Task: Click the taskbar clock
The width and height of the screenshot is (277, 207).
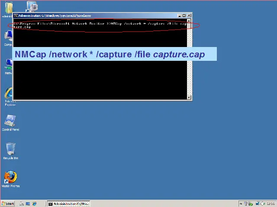Action: click(271, 204)
